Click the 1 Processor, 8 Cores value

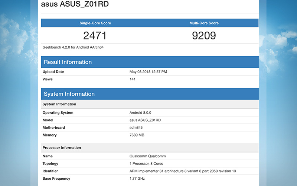coord(146,164)
